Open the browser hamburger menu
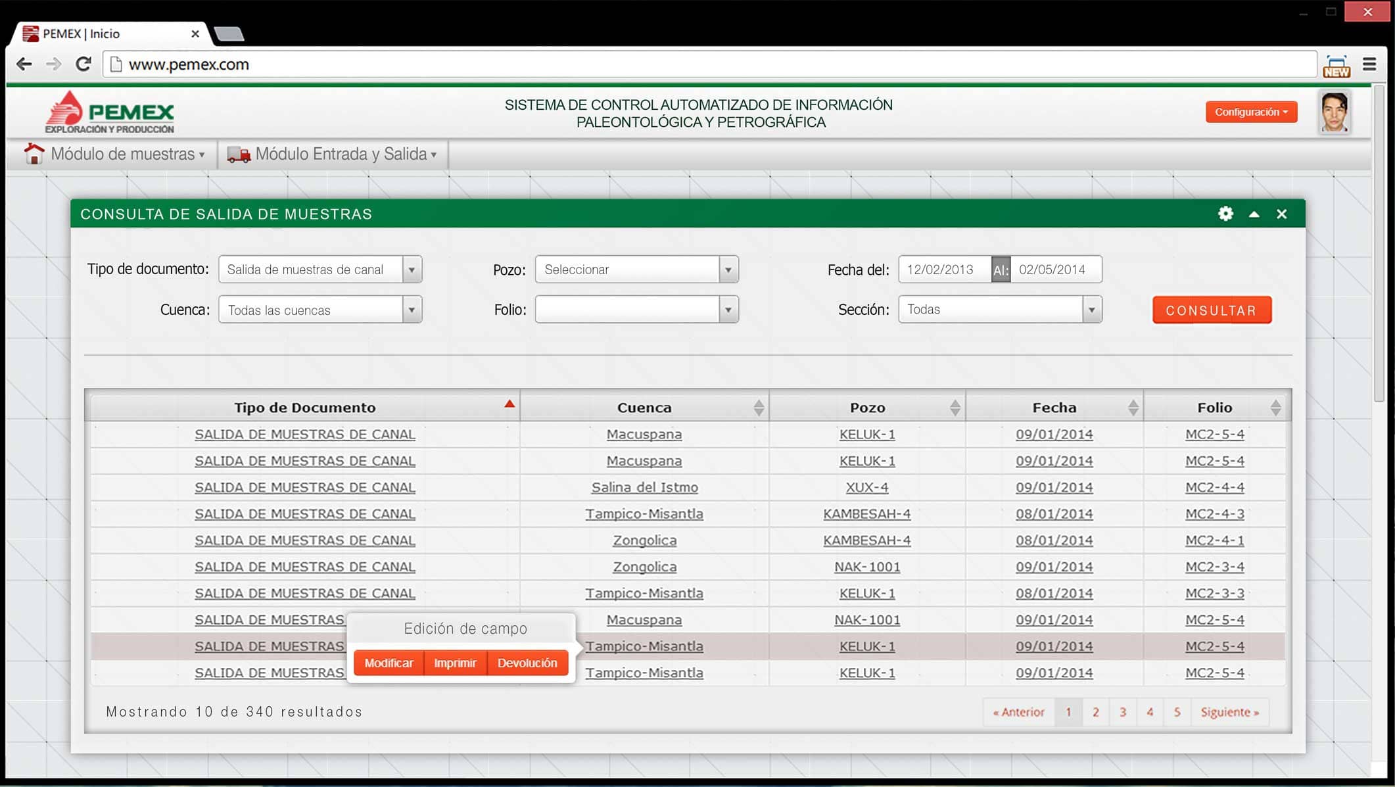1395x787 pixels. (1369, 64)
